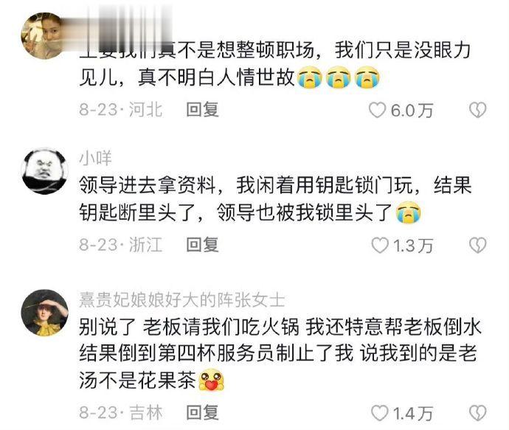Open 小咩's panda meme avatar

(45, 171)
